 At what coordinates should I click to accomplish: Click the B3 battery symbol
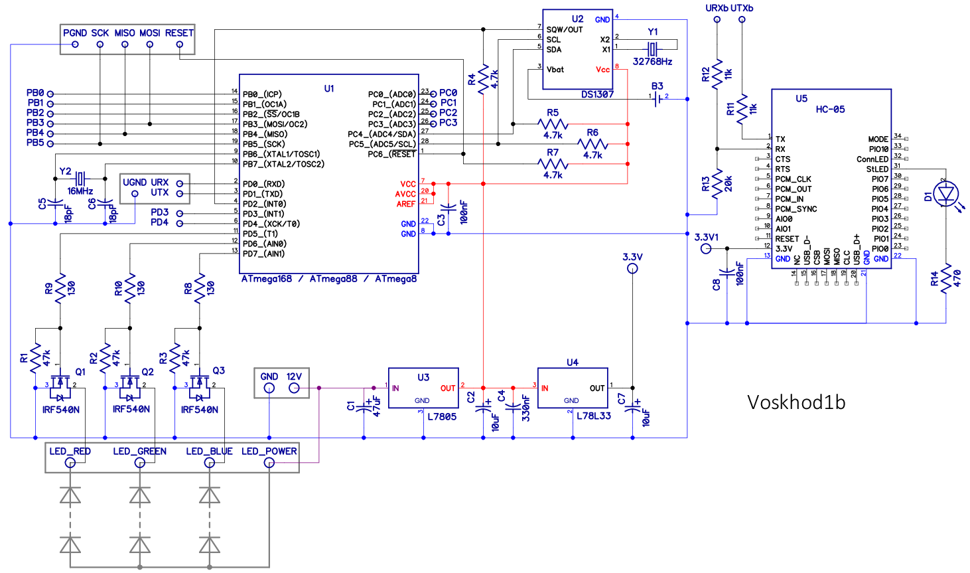[658, 99]
